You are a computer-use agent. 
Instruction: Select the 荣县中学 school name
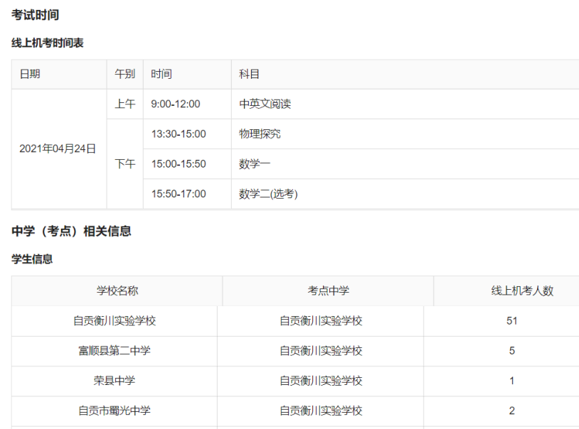(115, 381)
